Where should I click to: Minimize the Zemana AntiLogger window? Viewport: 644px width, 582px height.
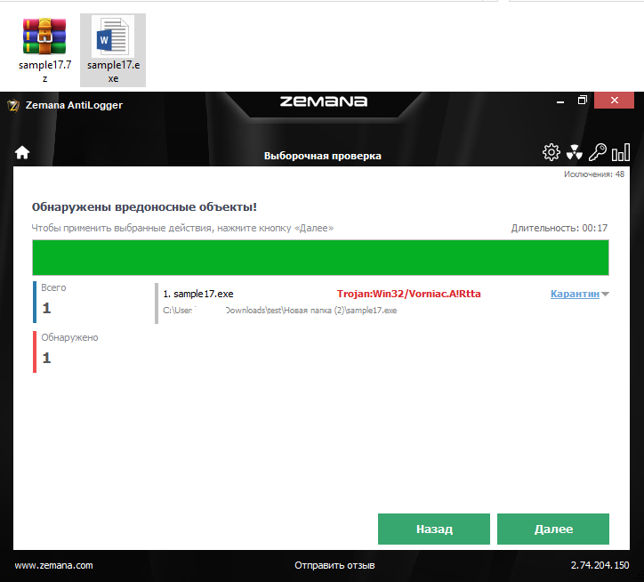pyautogui.click(x=560, y=101)
